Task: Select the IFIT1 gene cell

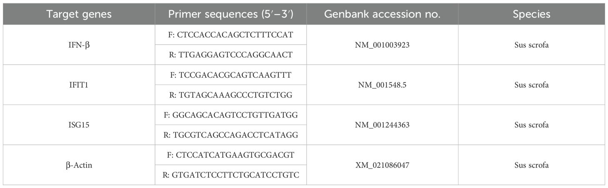Action: pyautogui.click(x=79, y=85)
